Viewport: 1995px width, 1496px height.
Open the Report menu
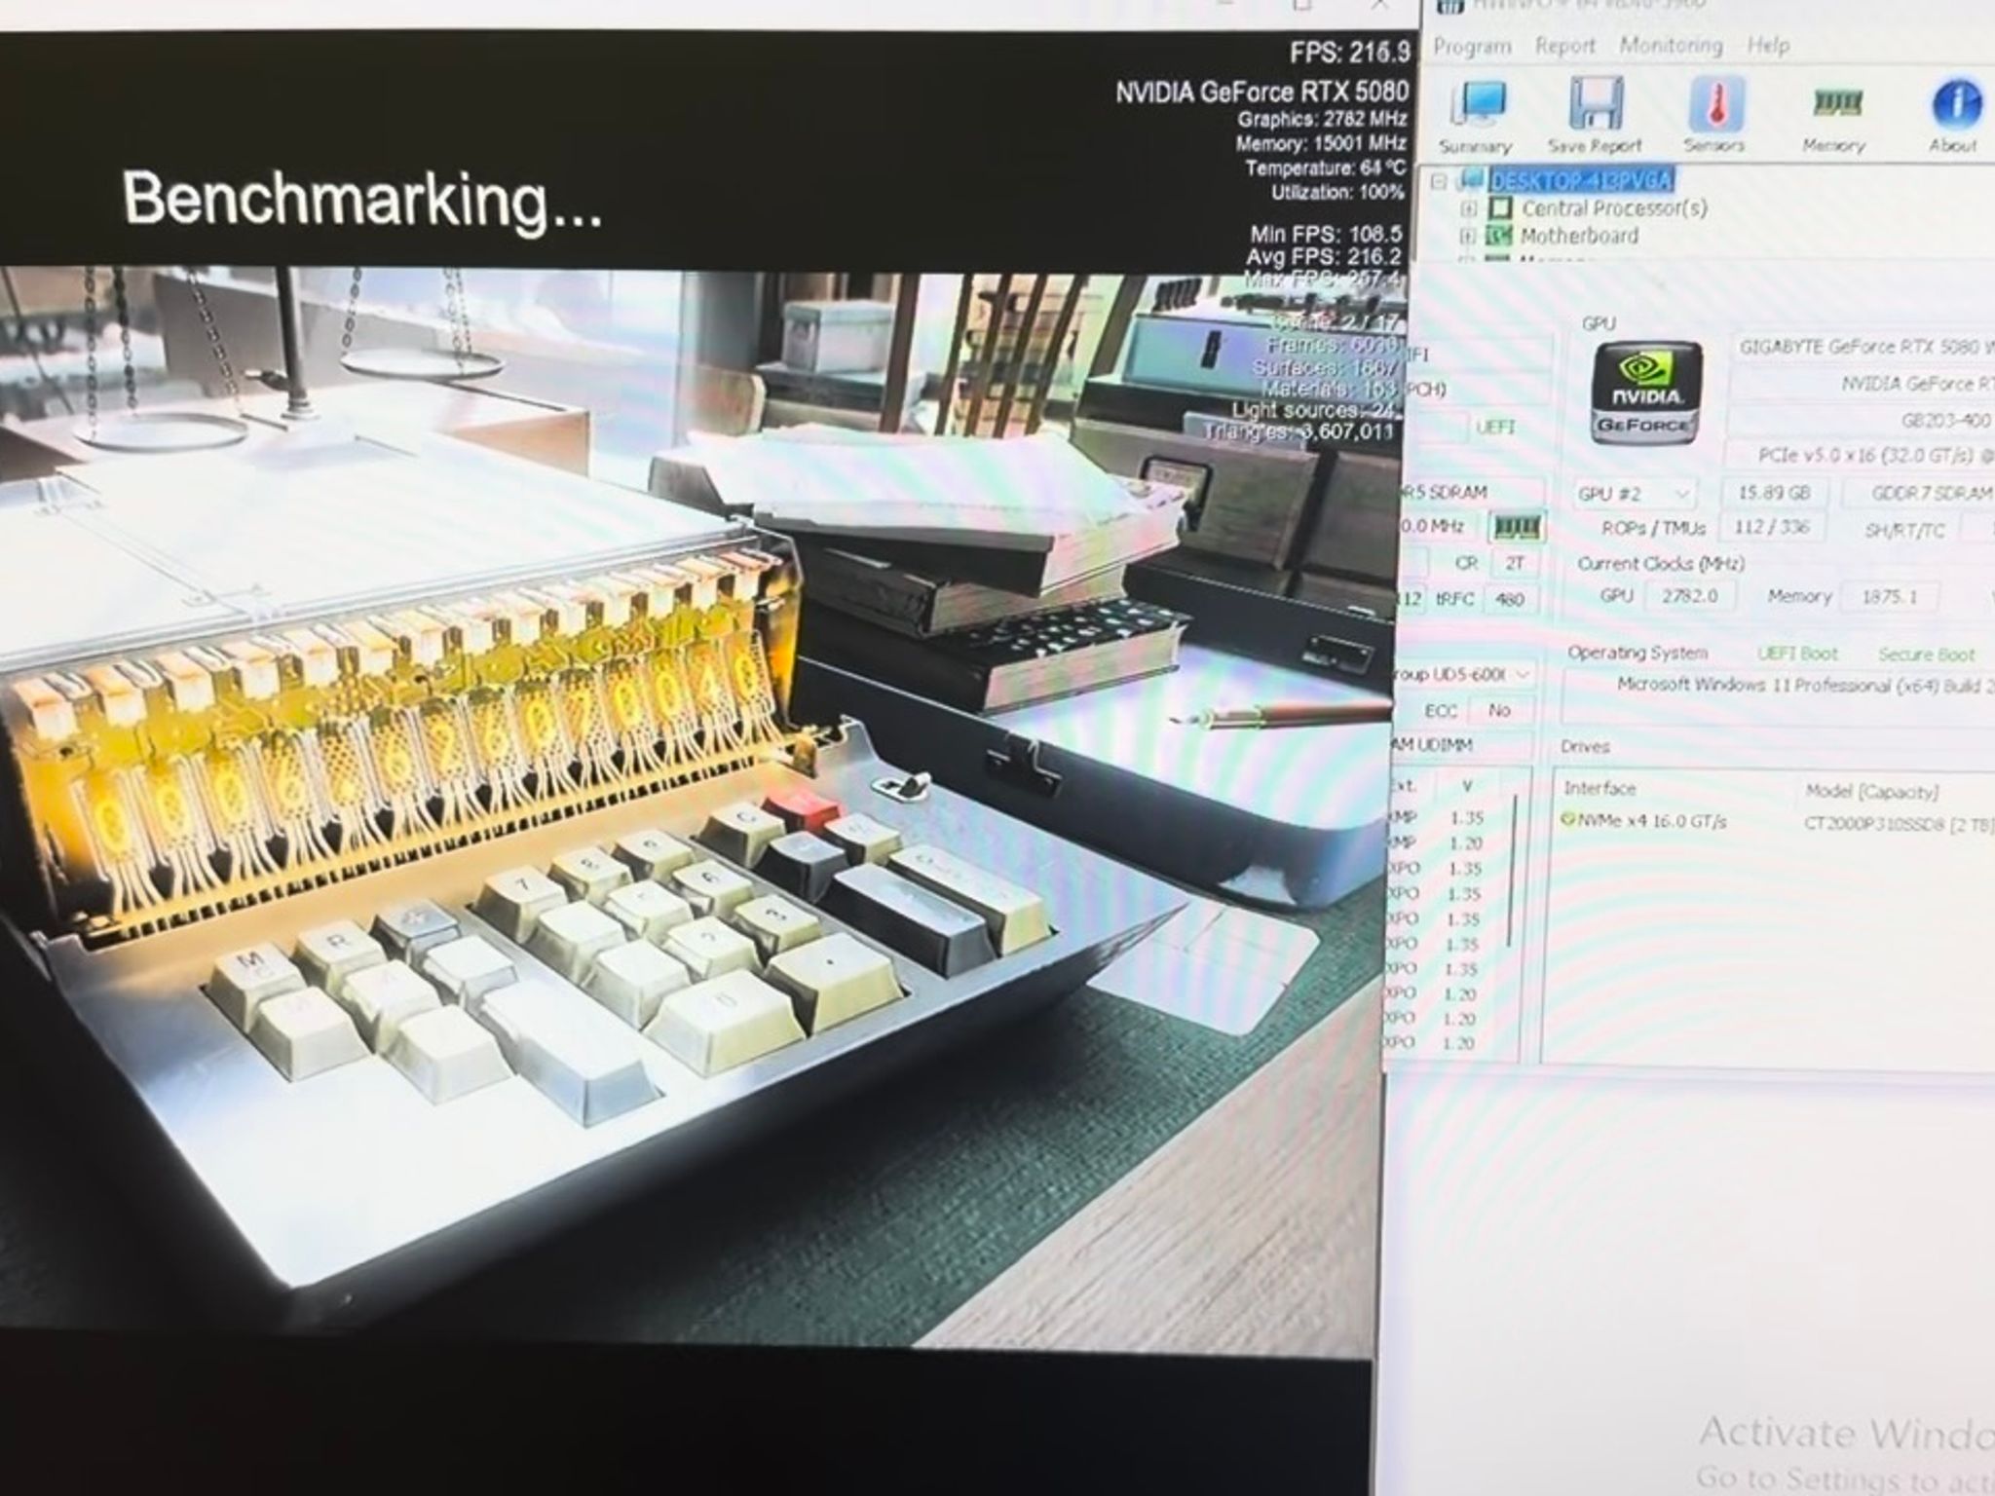pos(1565,46)
